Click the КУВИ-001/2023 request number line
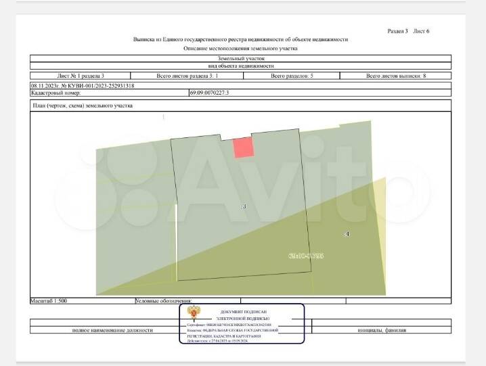 [x=83, y=86]
